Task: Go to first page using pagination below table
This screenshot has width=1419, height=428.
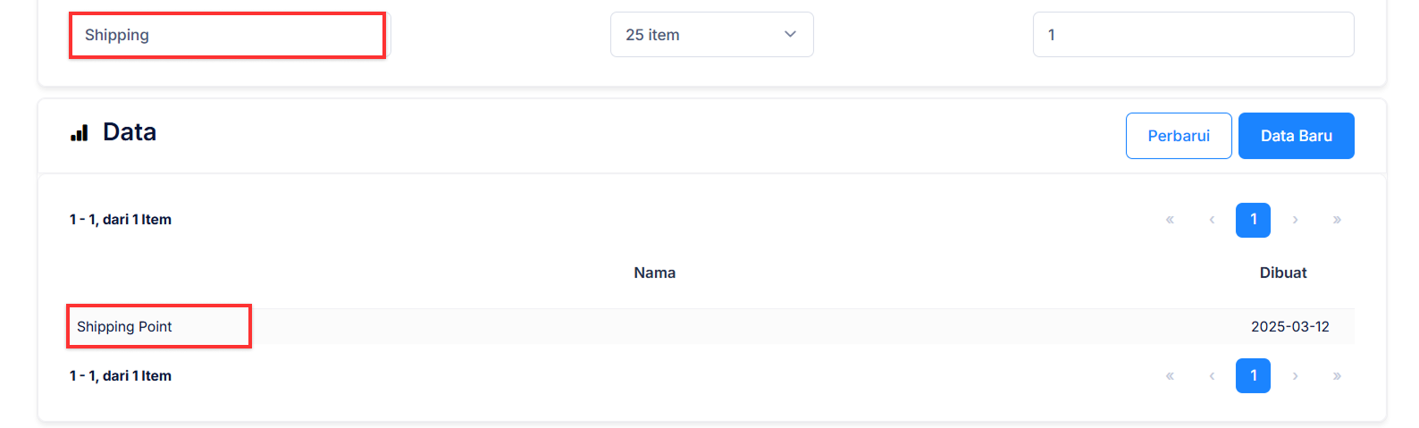Action: (1170, 376)
